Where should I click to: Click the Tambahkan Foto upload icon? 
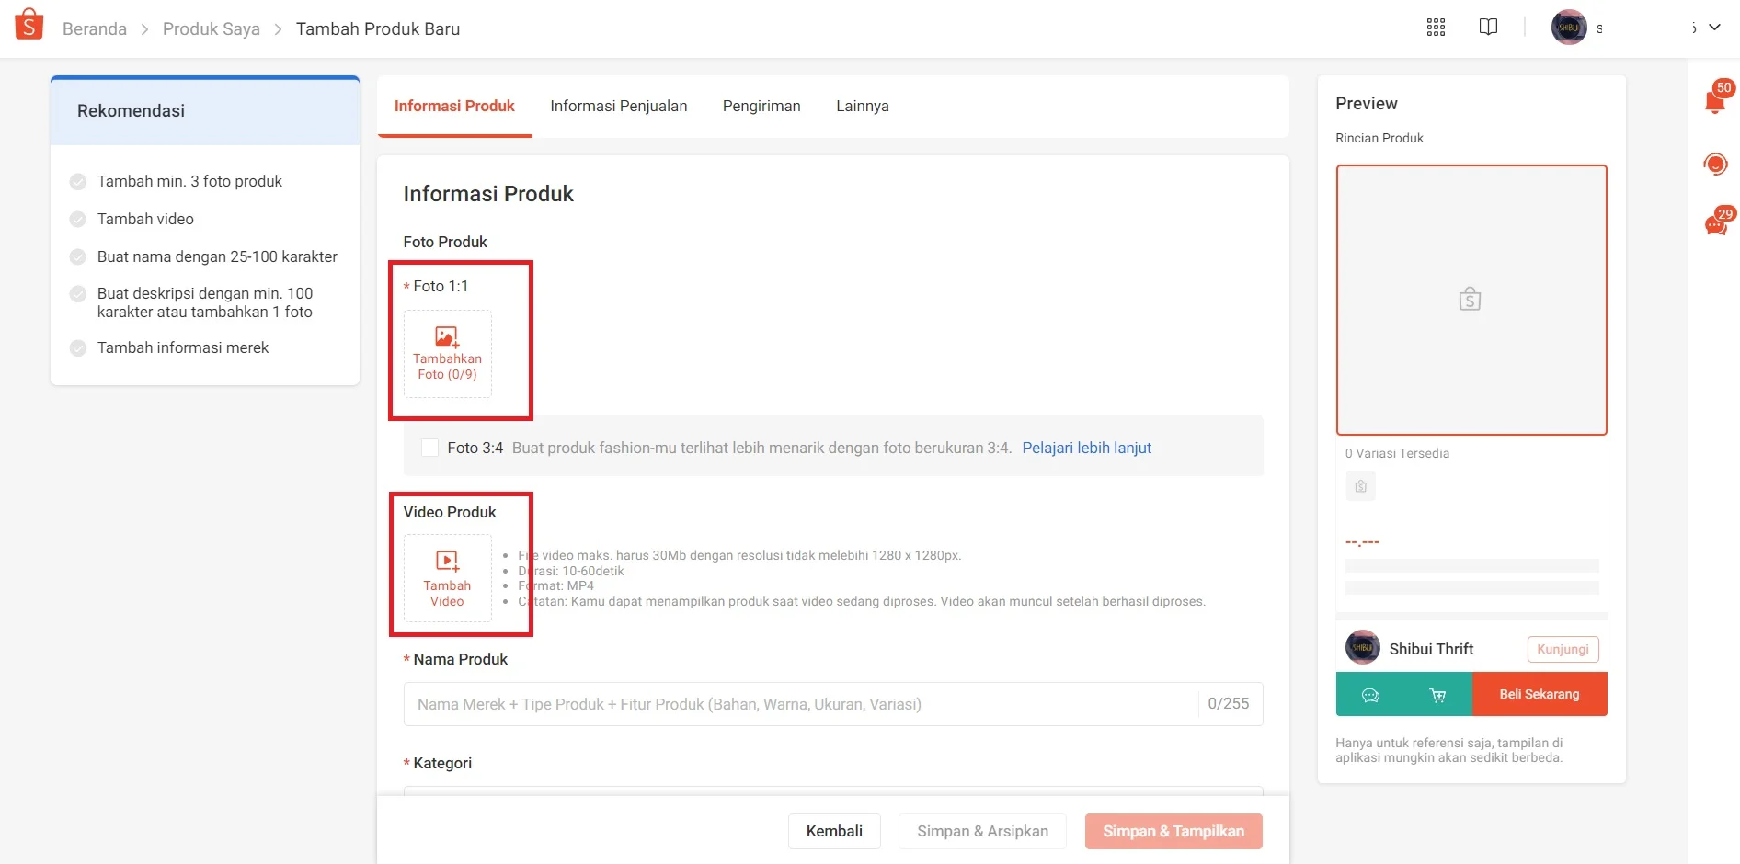[x=446, y=354]
